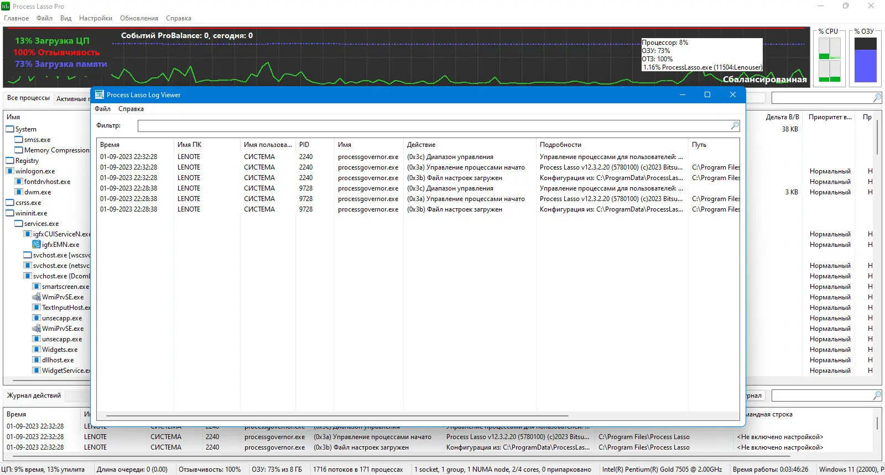
Task: Open the Файл menu in Log Viewer
Action: coord(103,109)
